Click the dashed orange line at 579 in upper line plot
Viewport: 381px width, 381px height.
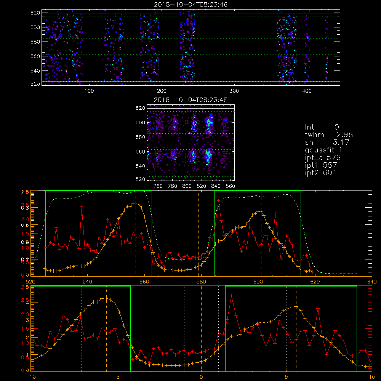point(199,233)
